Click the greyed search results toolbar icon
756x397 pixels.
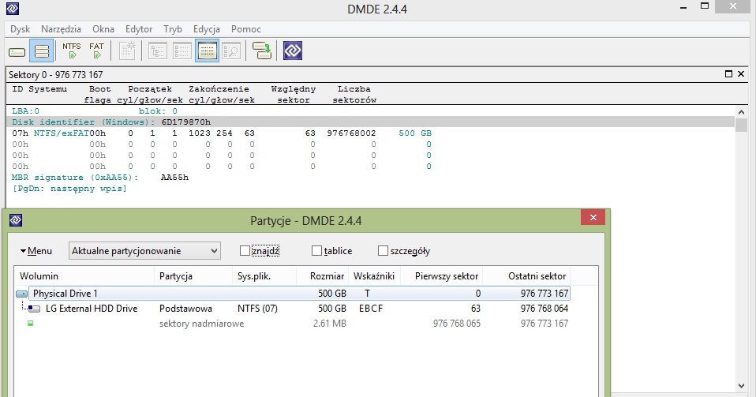pyautogui.click(x=231, y=51)
